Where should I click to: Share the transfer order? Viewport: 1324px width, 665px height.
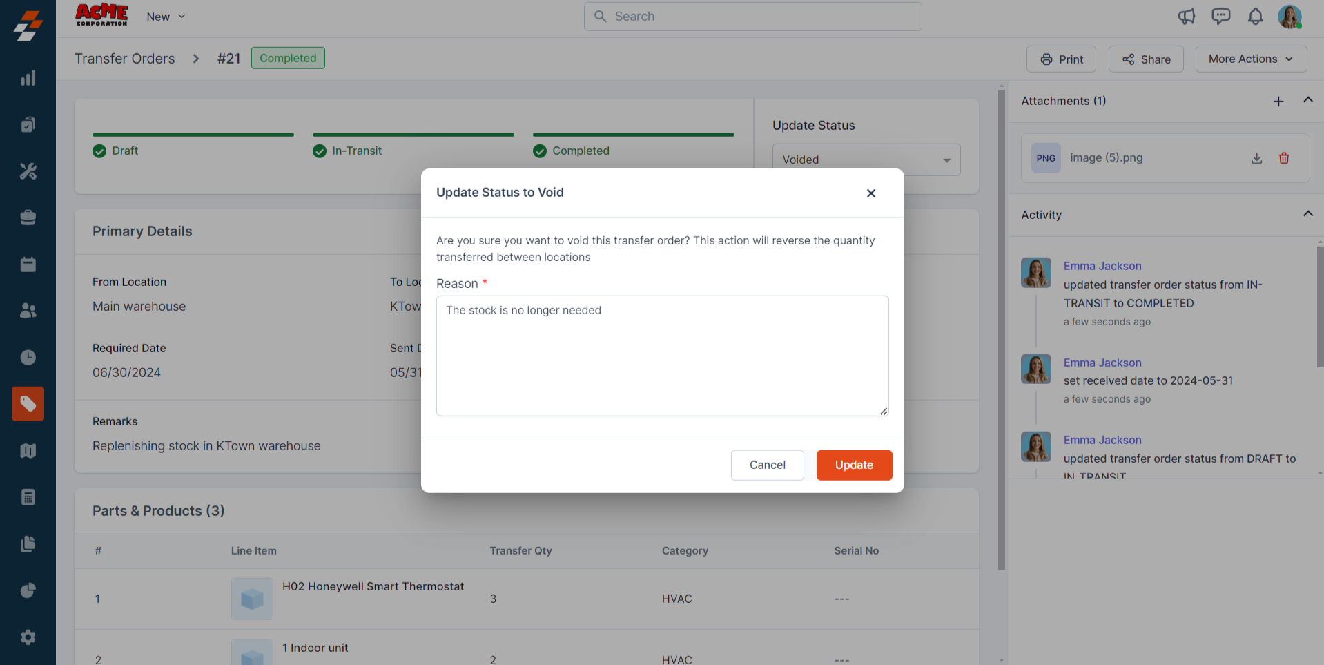click(x=1146, y=59)
